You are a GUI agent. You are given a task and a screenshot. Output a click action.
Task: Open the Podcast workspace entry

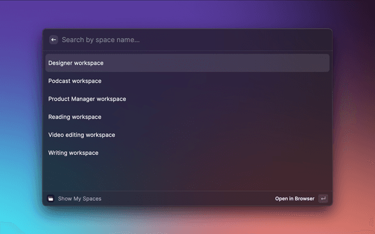click(187, 81)
